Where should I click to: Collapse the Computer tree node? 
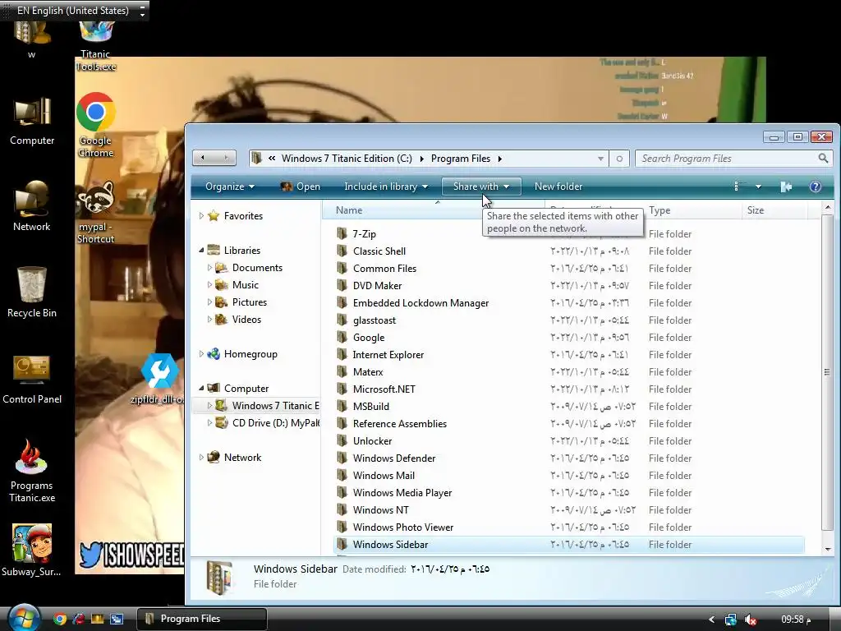pos(201,388)
